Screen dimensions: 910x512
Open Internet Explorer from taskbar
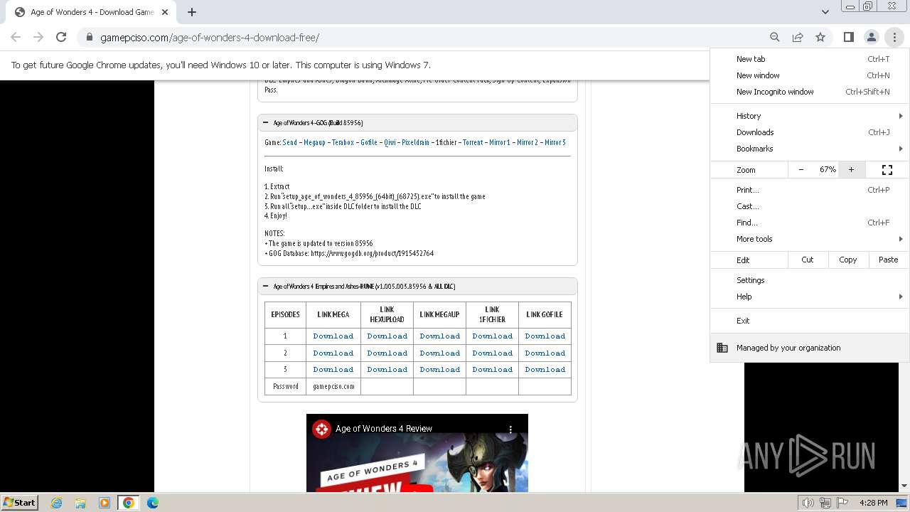pyautogui.click(x=57, y=503)
